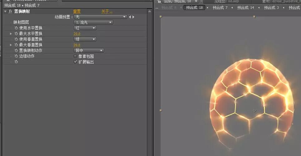The image size is (301, 156).
Task: Switch to the 流程图: ke.aep tab
Action: click(x=227, y=1)
